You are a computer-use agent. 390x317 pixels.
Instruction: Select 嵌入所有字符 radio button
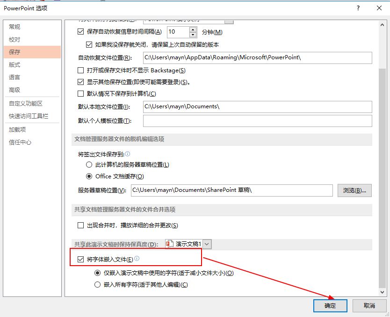(97, 284)
